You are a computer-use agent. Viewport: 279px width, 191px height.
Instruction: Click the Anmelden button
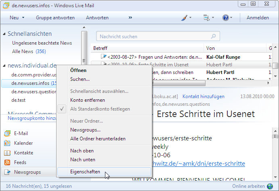(258, 18)
